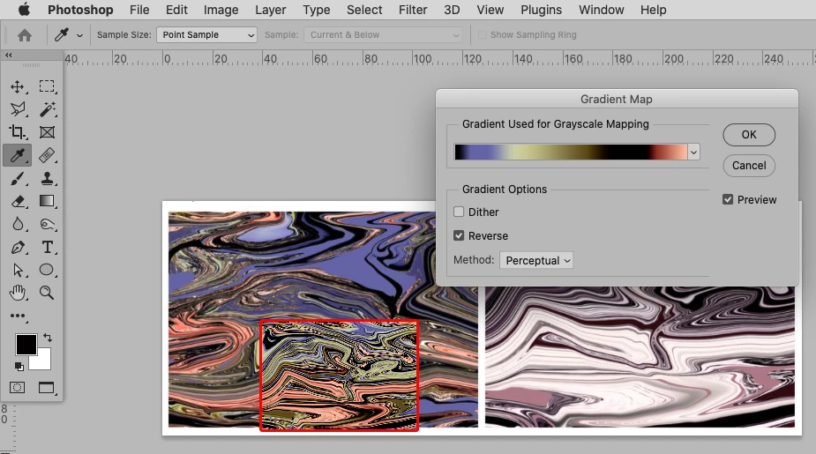The width and height of the screenshot is (816, 454).
Task: Reset default foreground and background colors
Action: tap(19, 366)
